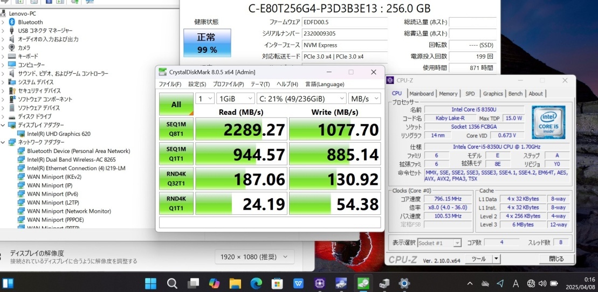This screenshot has height=292, width=598.
Task: Open the volume speaker tray icon
Action: [x=542, y=283]
